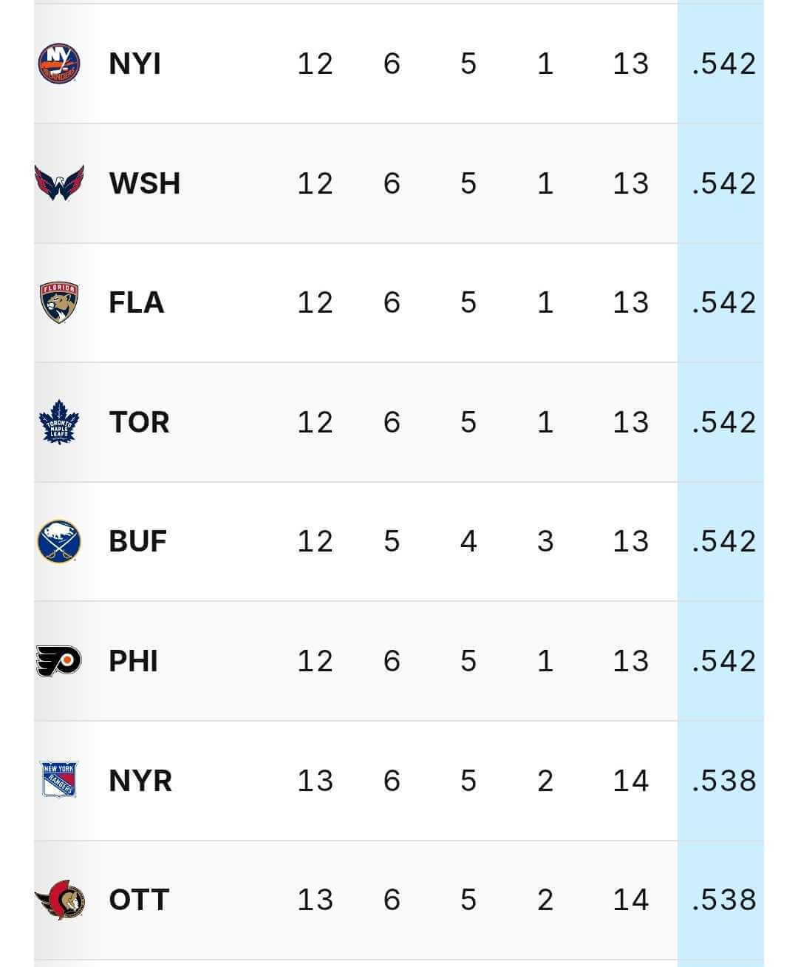The image size is (798, 967).
Task: Open the NYI team link
Action: point(134,64)
